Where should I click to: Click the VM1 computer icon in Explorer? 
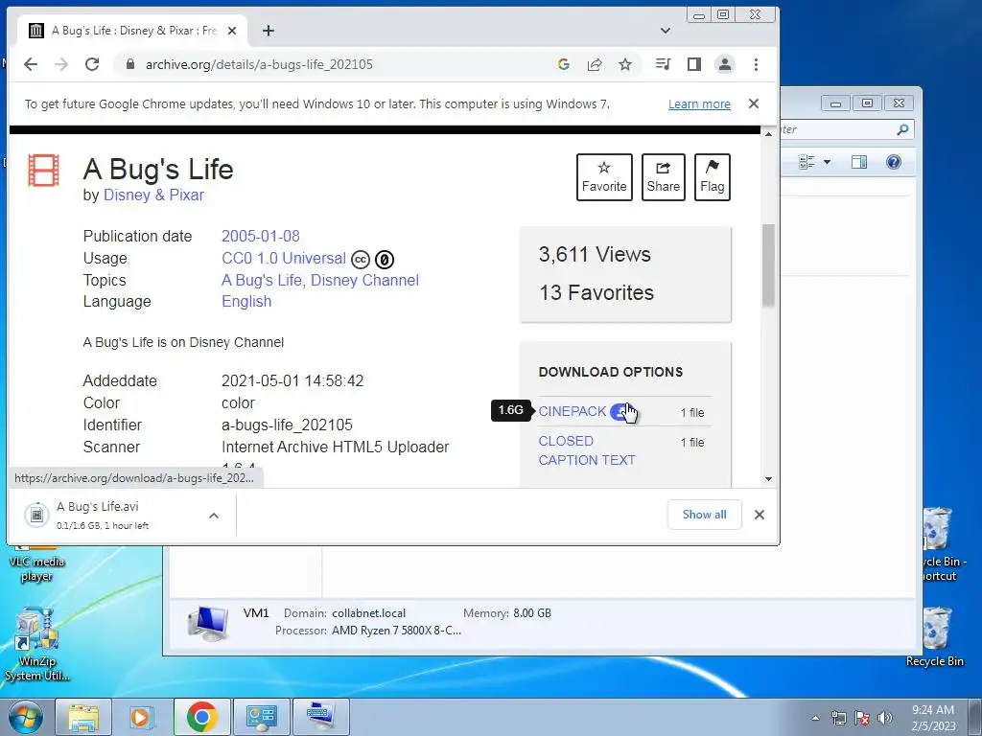click(208, 623)
